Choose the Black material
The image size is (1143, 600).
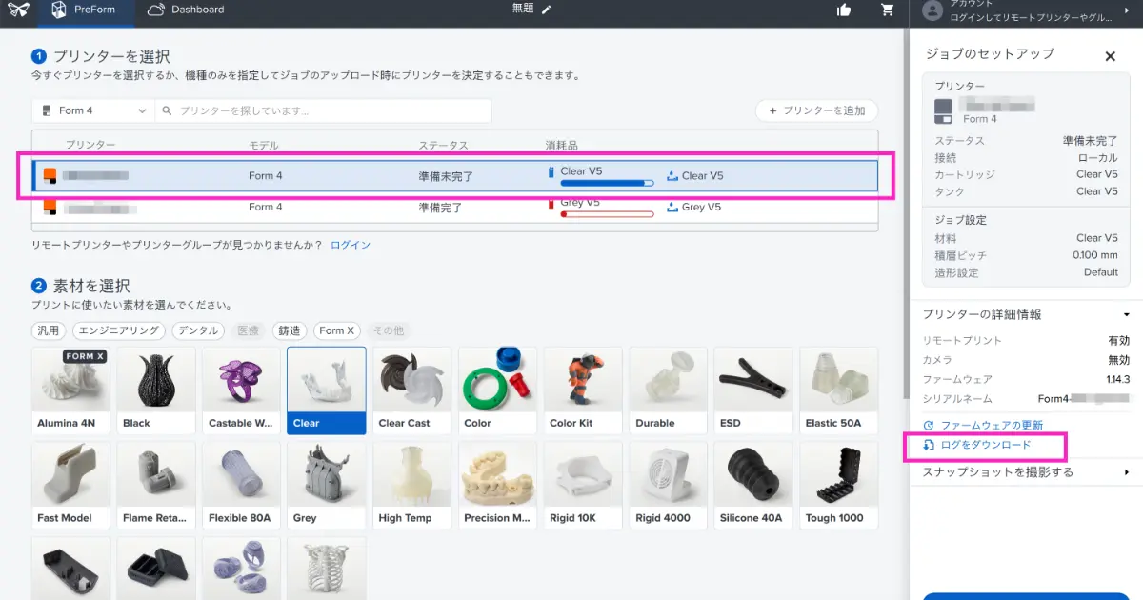pos(156,390)
